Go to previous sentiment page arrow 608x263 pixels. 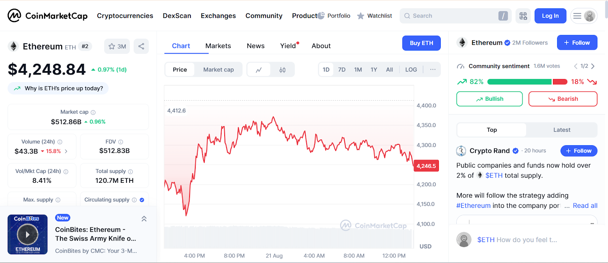coord(576,66)
